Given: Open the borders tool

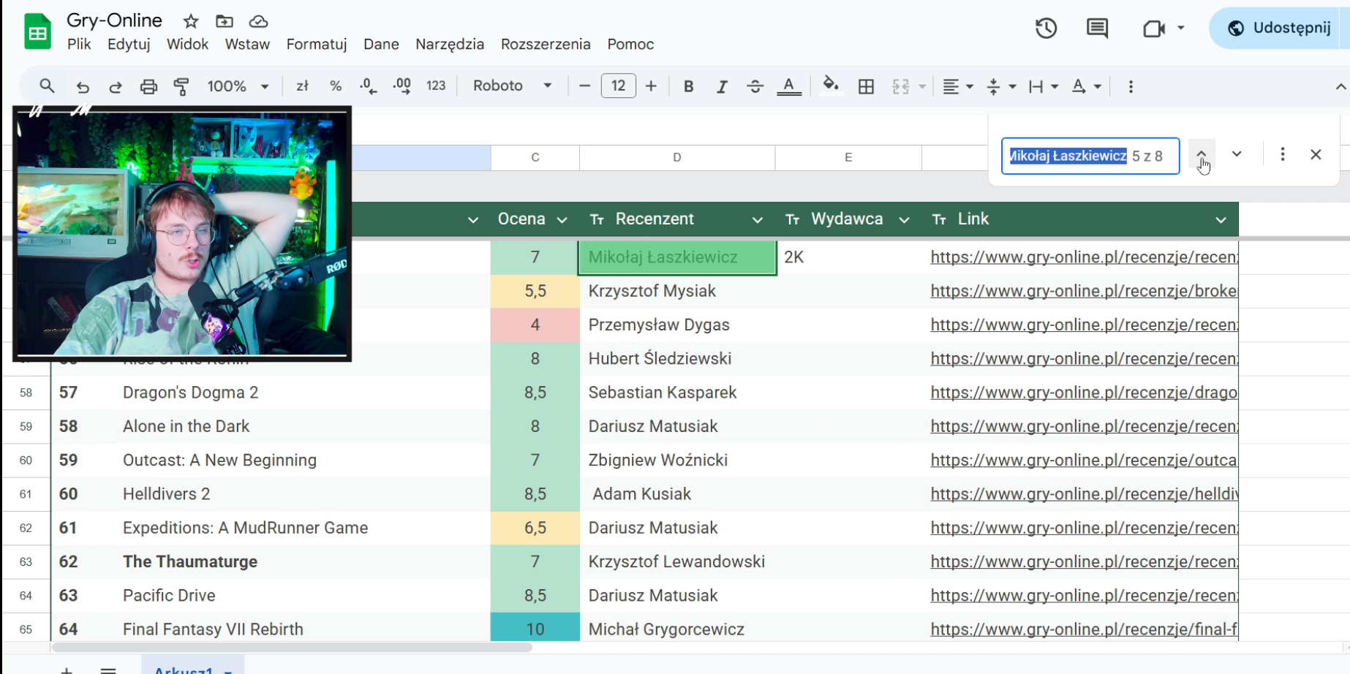Looking at the screenshot, I should 866,86.
